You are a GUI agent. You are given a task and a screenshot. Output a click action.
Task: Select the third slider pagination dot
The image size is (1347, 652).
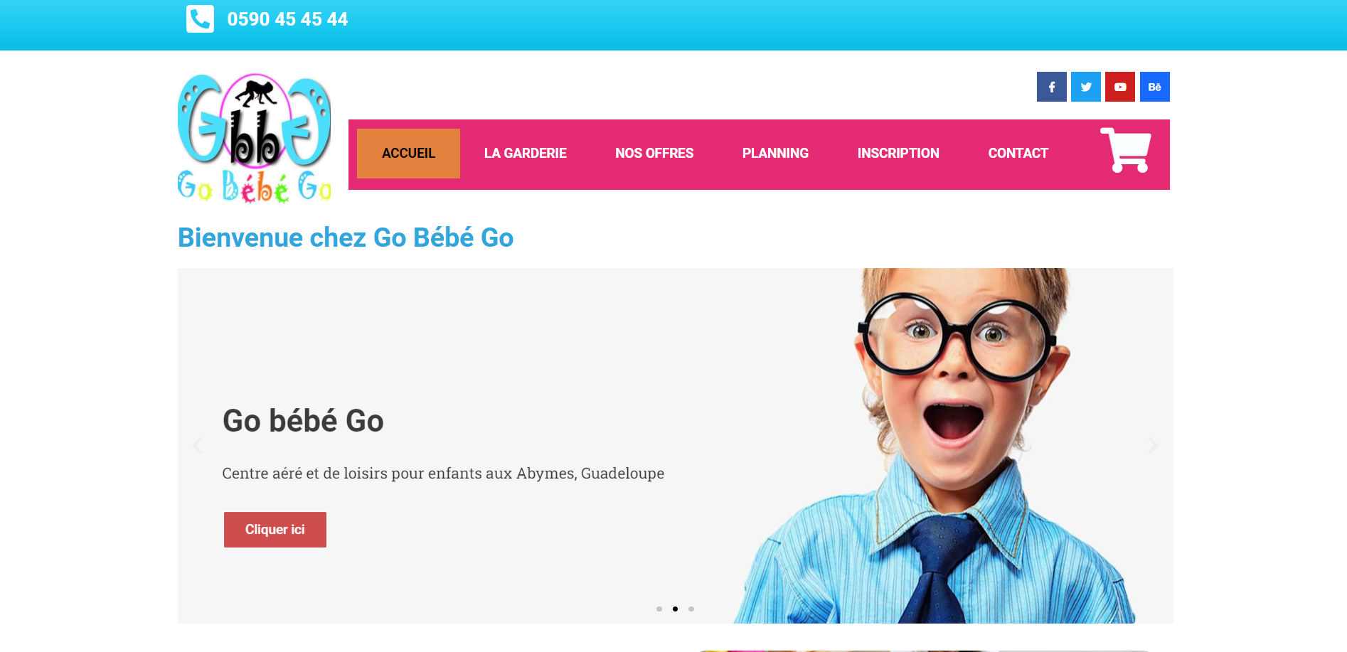pyautogui.click(x=691, y=609)
